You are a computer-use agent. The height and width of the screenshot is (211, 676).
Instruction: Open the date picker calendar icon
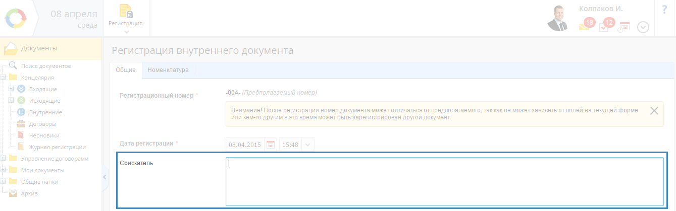click(x=271, y=145)
